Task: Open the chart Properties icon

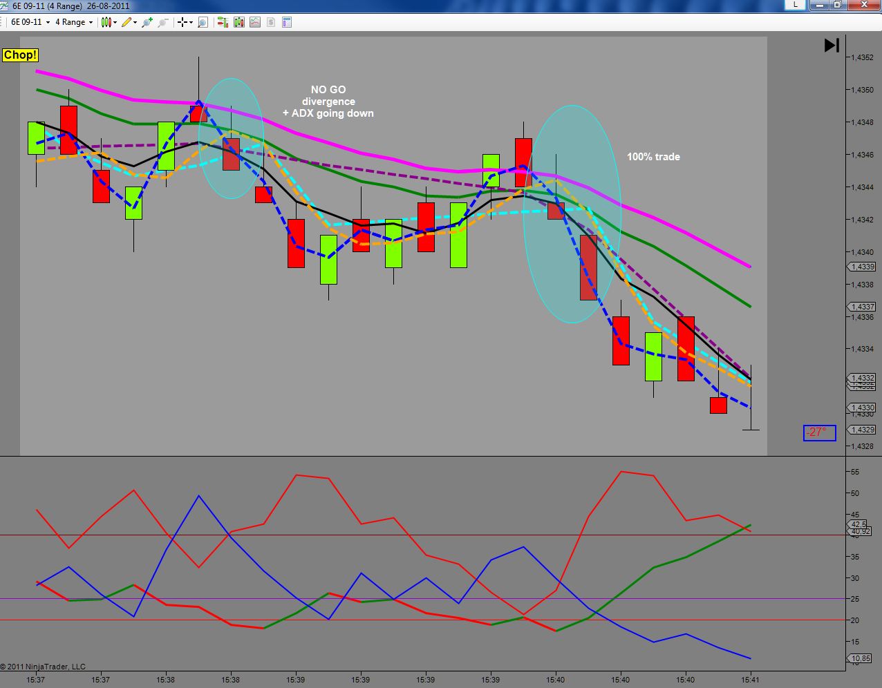Action: [287, 22]
